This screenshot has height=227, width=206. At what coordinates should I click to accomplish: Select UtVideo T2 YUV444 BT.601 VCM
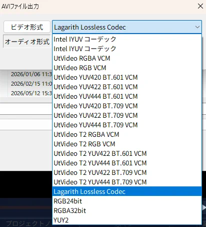click(x=127, y=163)
